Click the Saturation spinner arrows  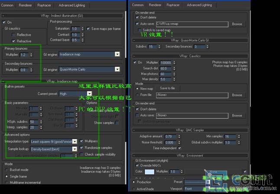(82, 29)
